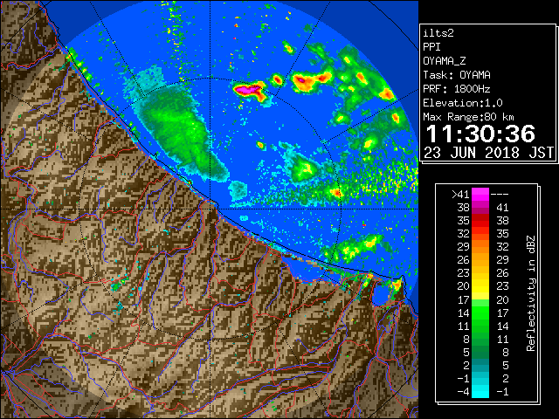Click the 'PRF: 1800Hz' value
Image resolution: width=559 pixels, height=419 pixels.
pos(457,89)
